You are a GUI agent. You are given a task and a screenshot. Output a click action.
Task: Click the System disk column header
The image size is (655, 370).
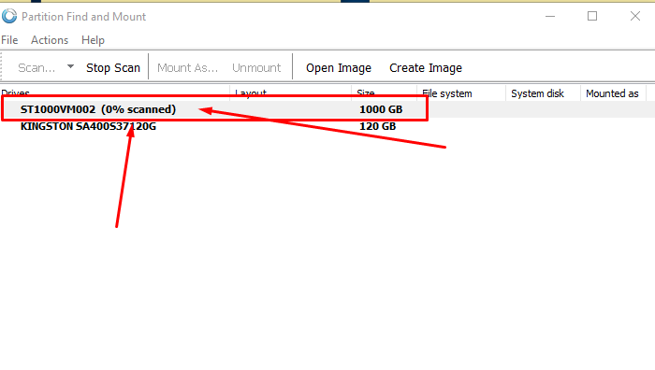[x=543, y=93]
